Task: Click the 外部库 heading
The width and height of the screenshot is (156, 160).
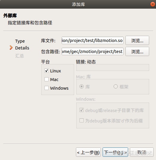Action: (x=10, y=15)
